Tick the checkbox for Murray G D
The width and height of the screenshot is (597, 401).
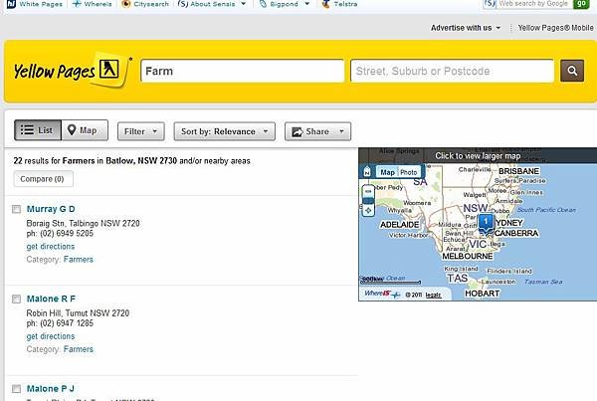[16, 209]
